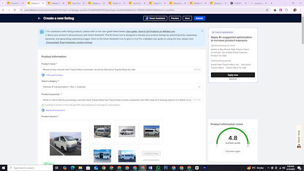Click the Upload image button
The height and width of the screenshot is (171, 304).
[152, 154]
